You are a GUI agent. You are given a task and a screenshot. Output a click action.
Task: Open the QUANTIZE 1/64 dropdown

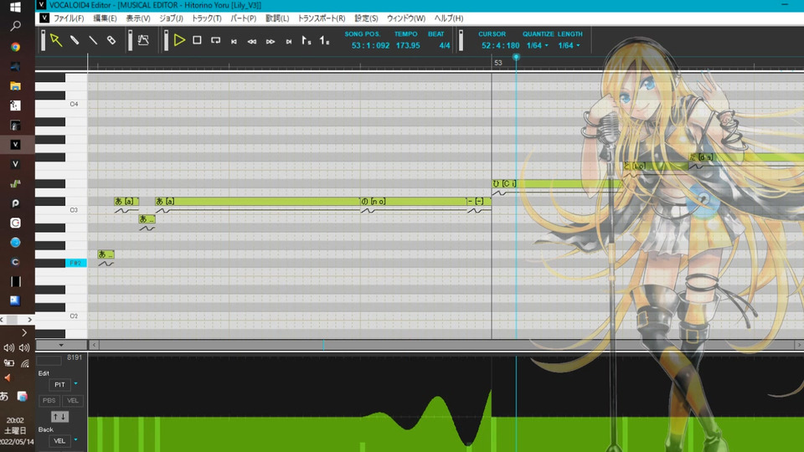pyautogui.click(x=538, y=45)
